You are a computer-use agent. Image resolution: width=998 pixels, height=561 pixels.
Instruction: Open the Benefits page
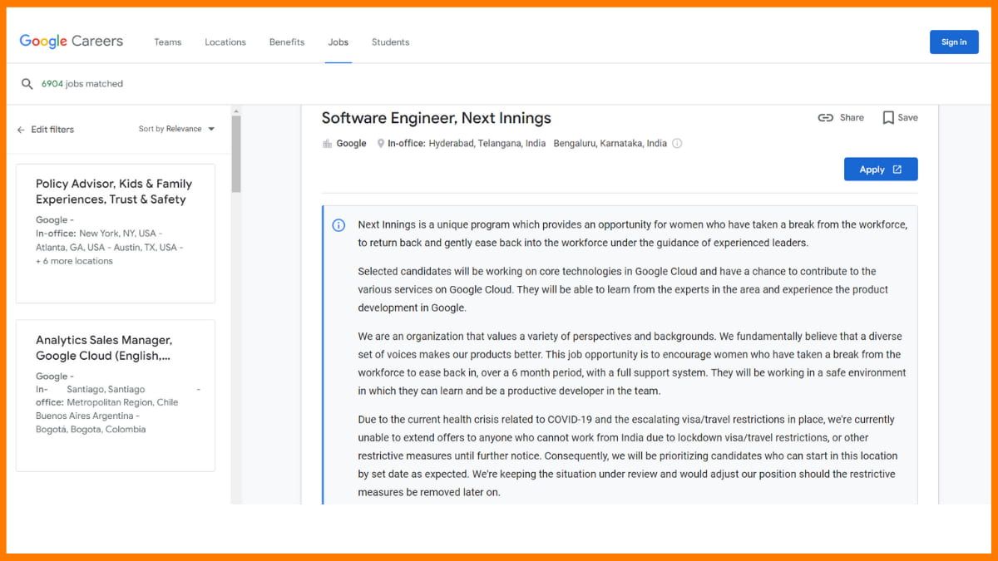pos(286,42)
